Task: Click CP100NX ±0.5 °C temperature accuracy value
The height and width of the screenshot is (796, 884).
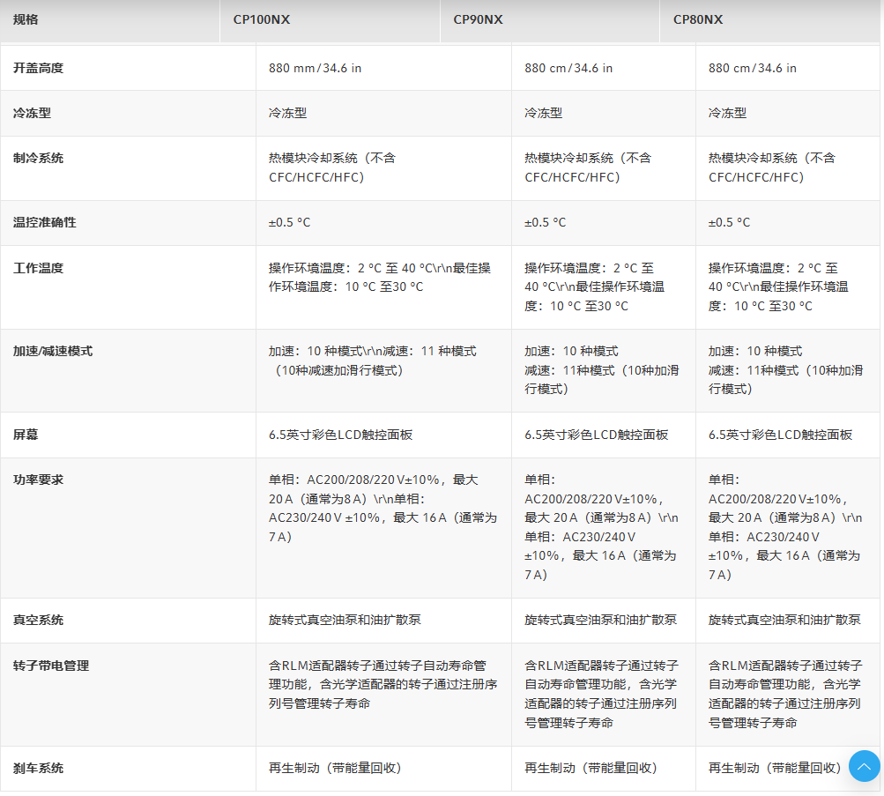Action: click(289, 223)
